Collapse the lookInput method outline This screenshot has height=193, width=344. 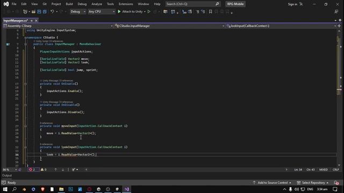[25, 147]
